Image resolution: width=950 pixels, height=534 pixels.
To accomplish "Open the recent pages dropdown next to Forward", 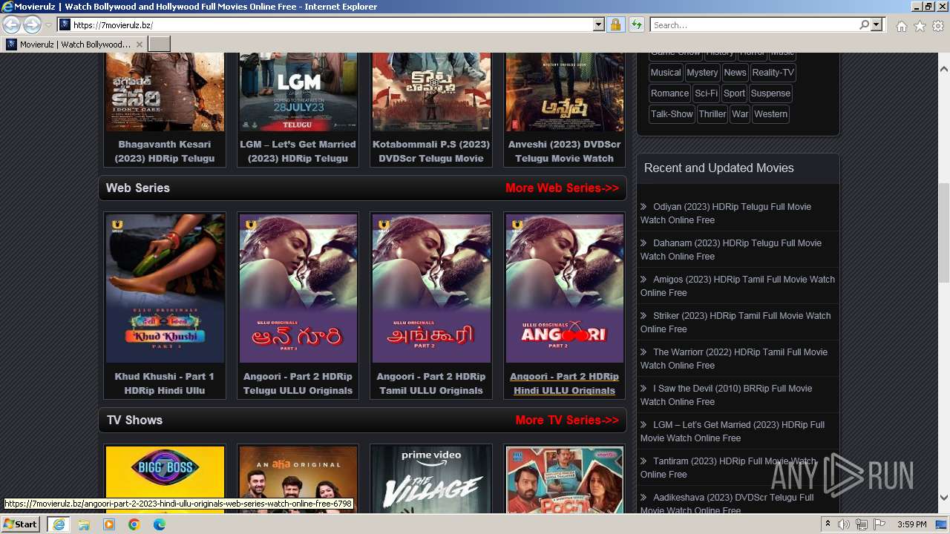I will click(48, 25).
